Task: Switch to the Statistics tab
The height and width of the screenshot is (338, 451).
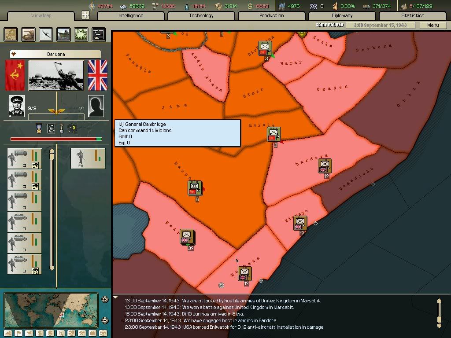Action: [x=412, y=15]
